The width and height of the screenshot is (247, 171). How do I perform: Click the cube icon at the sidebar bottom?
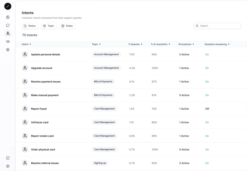coord(8,166)
